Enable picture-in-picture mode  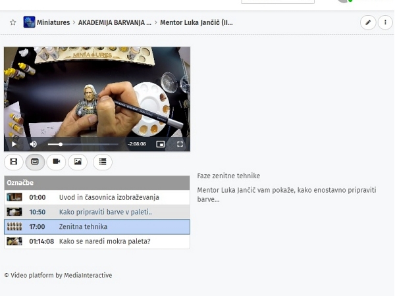pos(161,144)
